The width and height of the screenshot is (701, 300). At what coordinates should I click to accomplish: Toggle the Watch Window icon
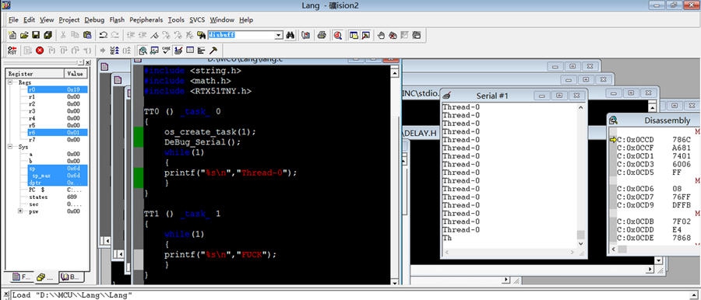coord(155,51)
